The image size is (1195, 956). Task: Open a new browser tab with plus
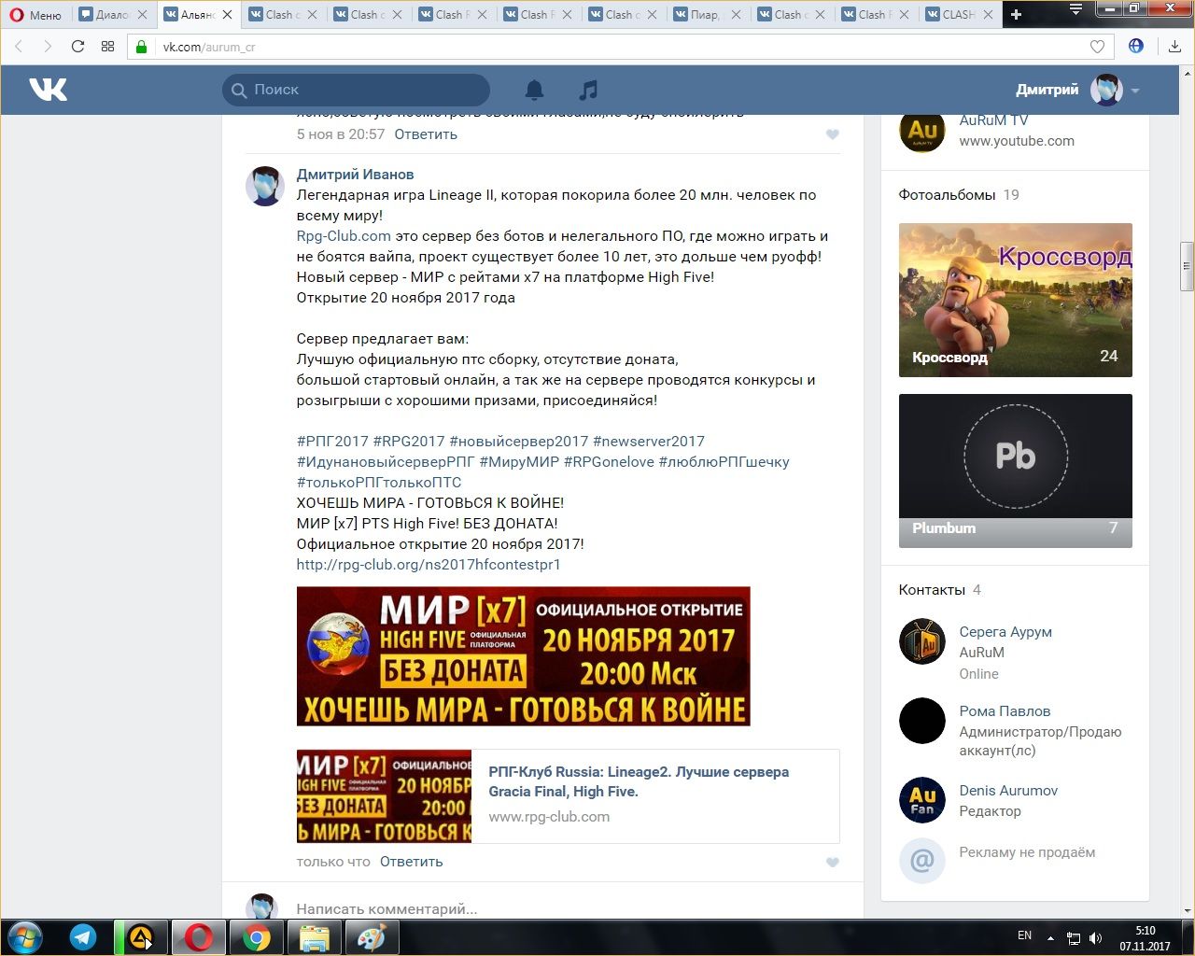[1017, 14]
